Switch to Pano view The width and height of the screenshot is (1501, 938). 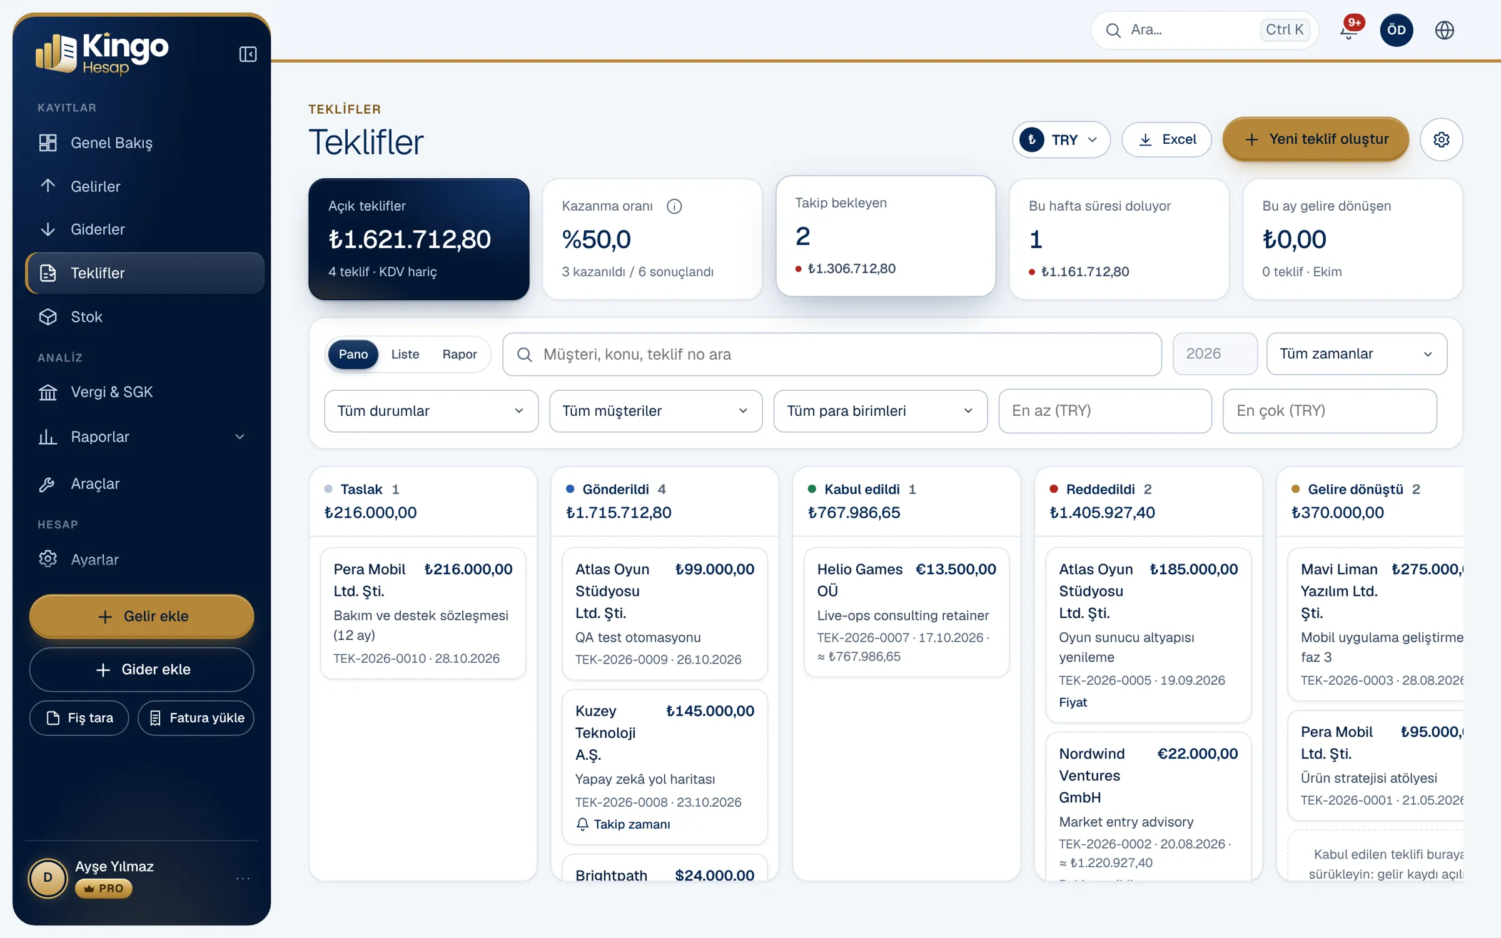pyautogui.click(x=353, y=355)
